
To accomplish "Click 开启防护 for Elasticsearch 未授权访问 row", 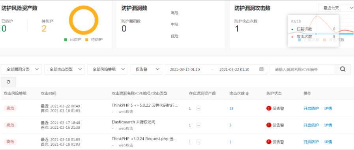I will 311,125.
